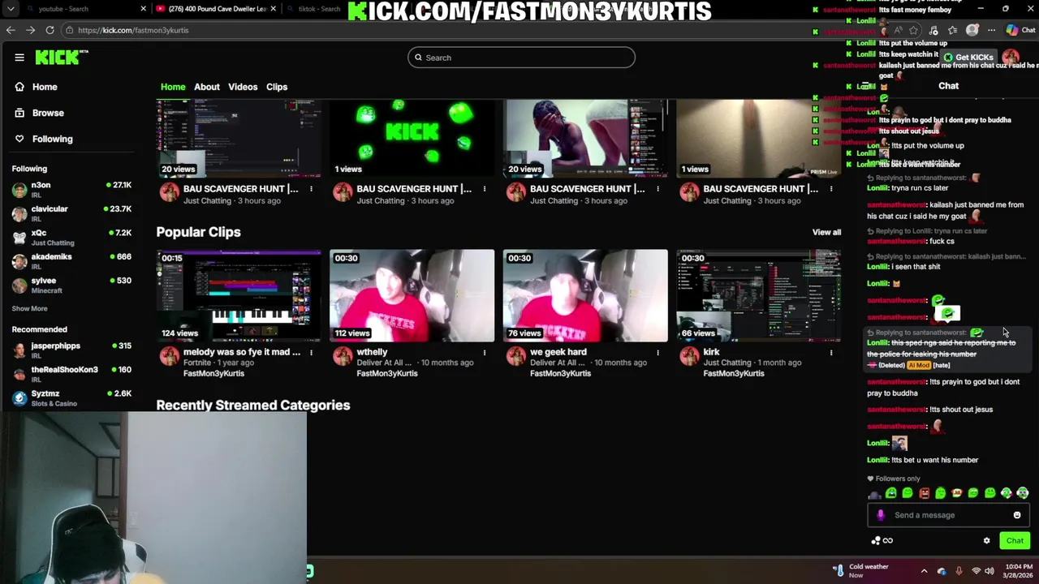Open first BAU SCAVENGER HUNT video with 20 views
The height and width of the screenshot is (584, 1039).
click(x=239, y=138)
